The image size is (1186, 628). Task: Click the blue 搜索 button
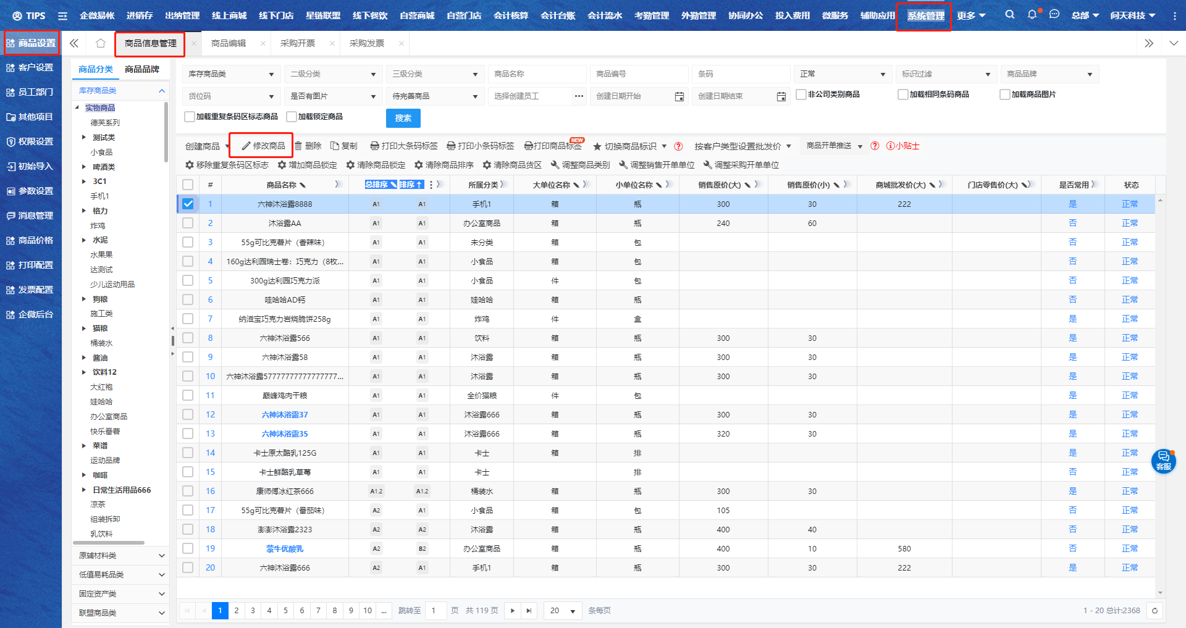tap(403, 118)
